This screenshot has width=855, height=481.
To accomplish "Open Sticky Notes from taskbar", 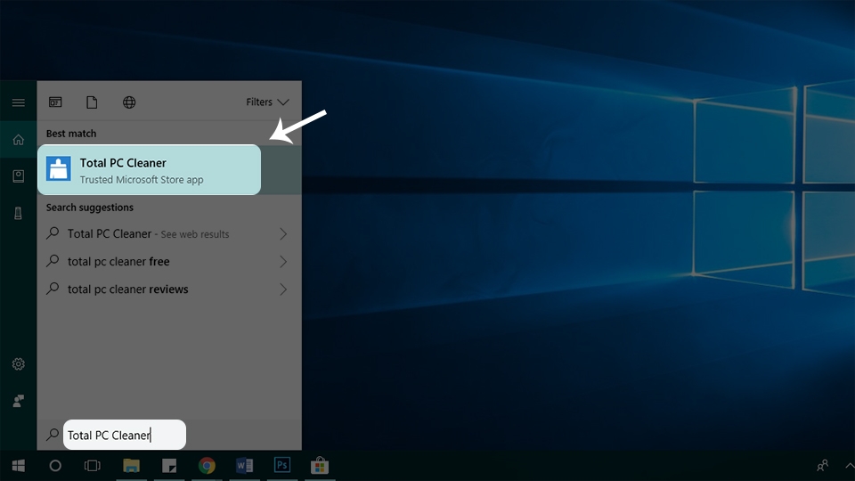I will 169,466.
